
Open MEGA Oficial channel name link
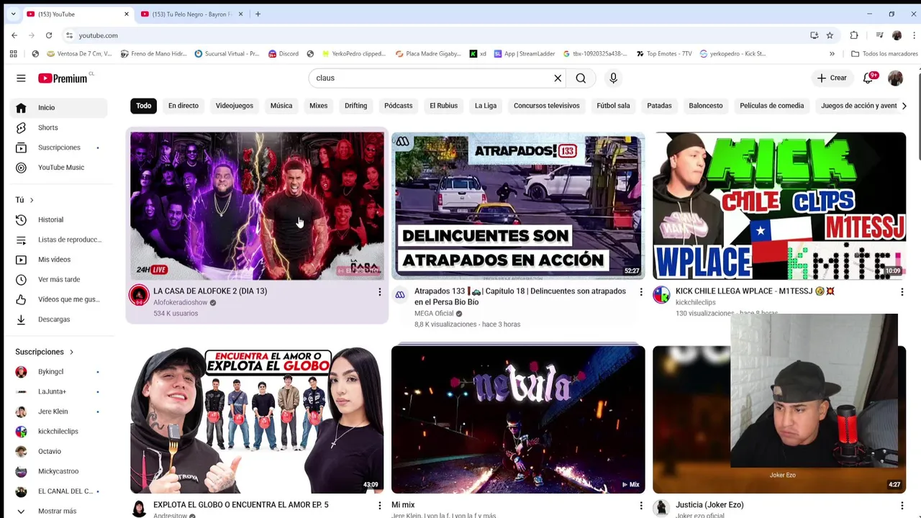(434, 314)
